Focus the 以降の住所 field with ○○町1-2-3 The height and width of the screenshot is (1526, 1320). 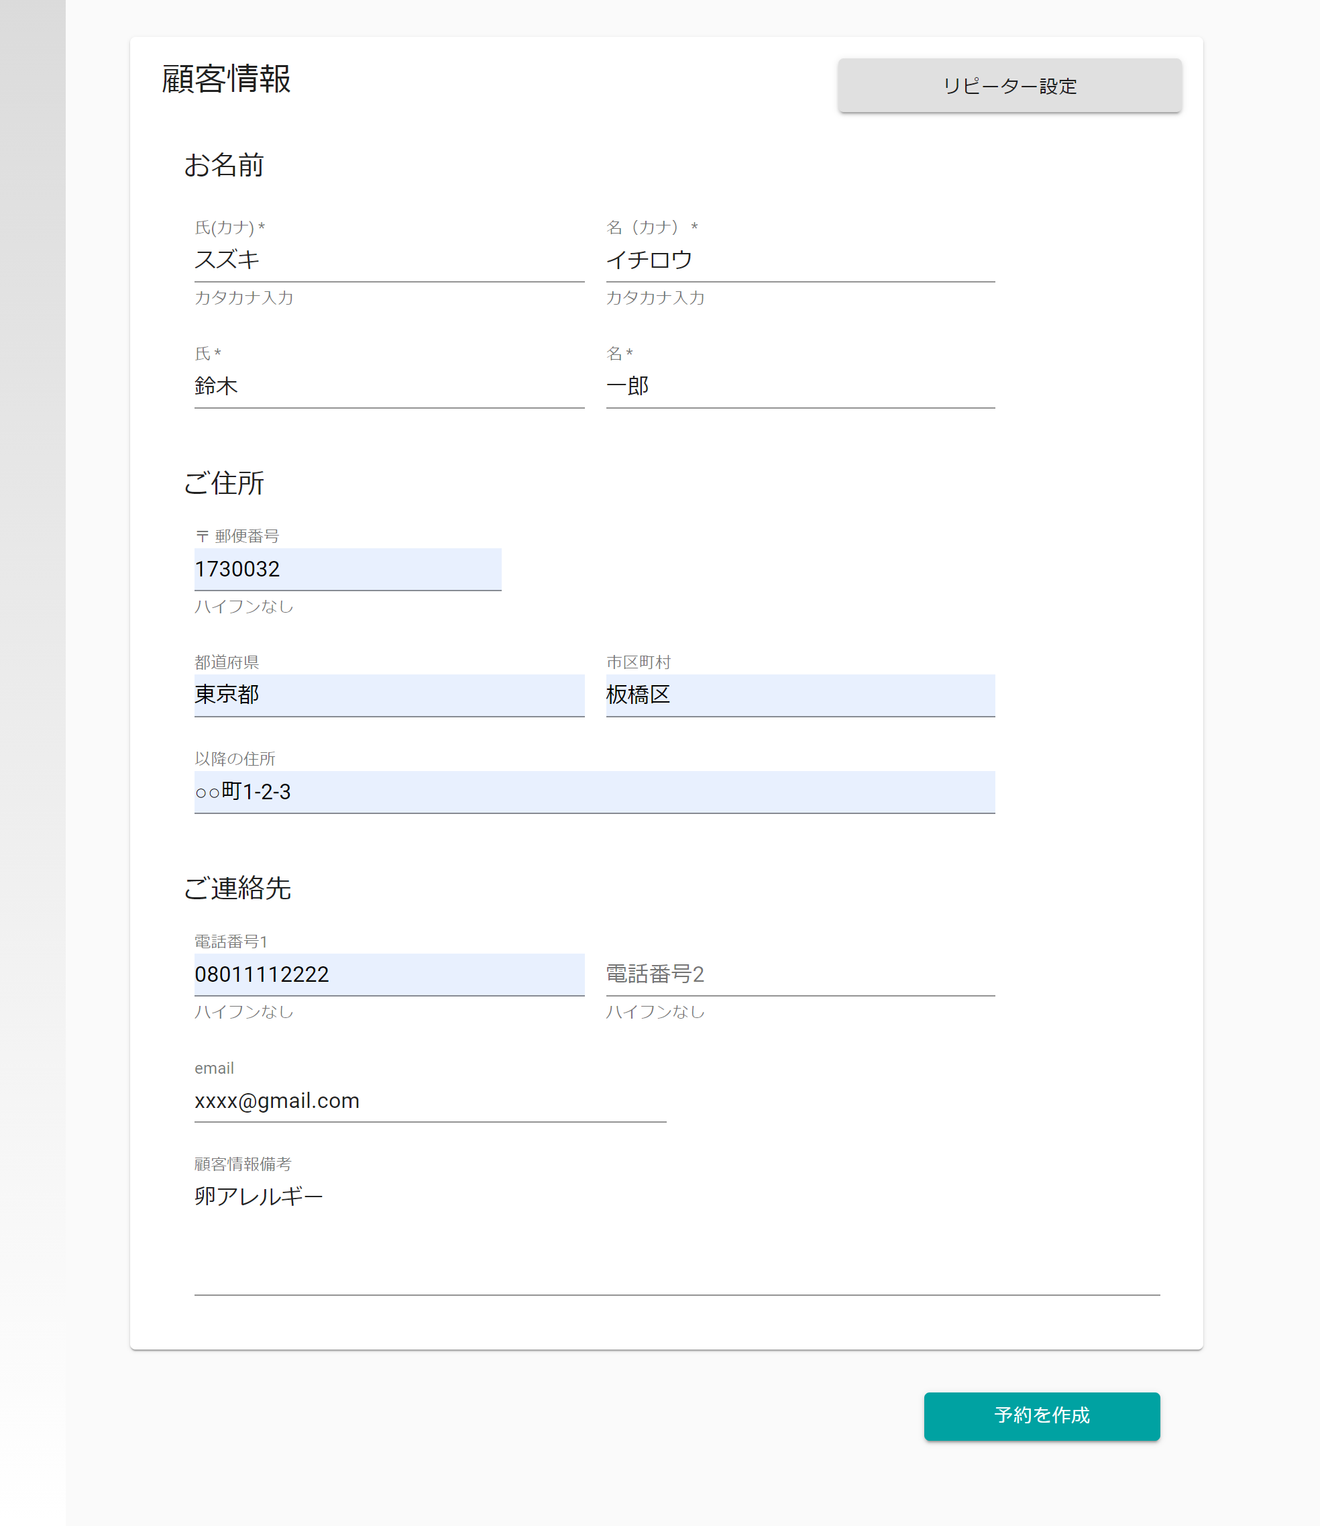594,792
